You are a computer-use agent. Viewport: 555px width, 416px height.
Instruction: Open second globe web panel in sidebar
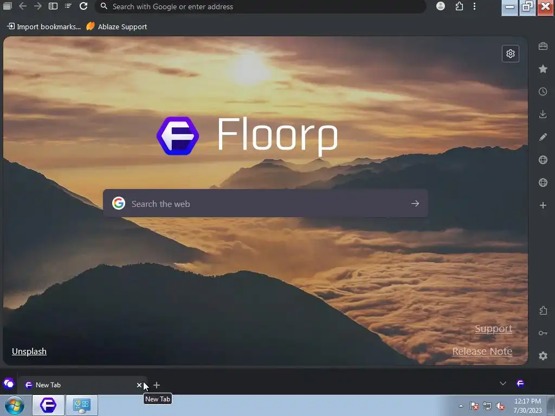click(x=543, y=183)
